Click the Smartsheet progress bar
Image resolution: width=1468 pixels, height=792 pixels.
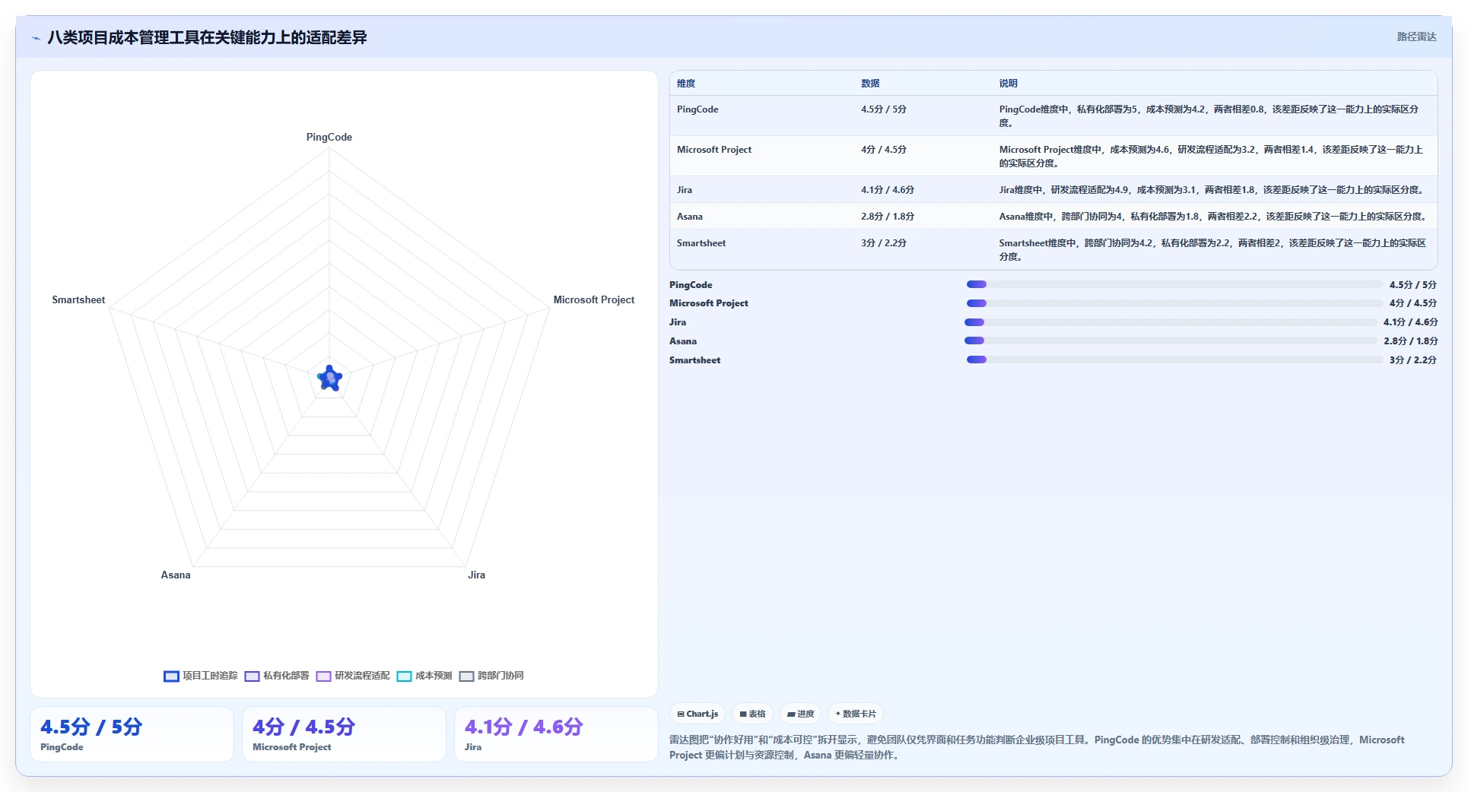coord(1174,360)
